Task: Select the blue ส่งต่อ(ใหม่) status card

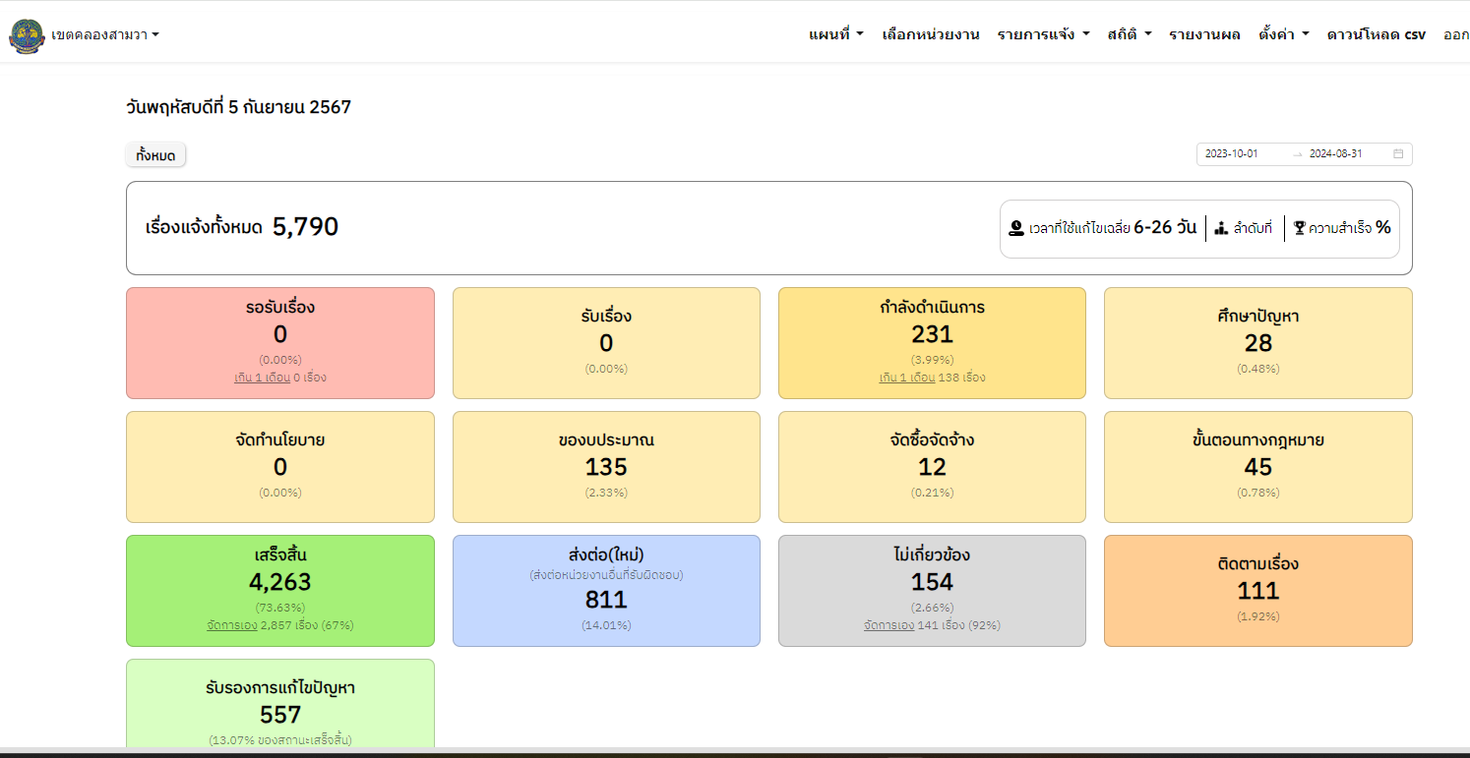Action: 606,590
